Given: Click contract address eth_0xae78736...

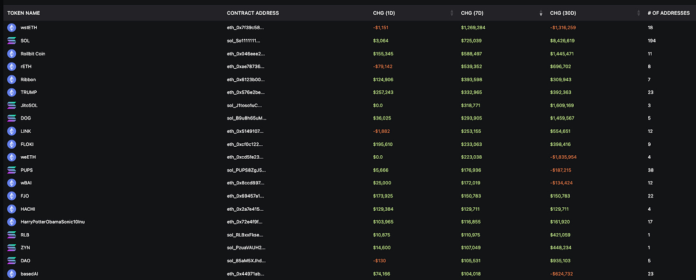Looking at the screenshot, I should 245,66.
